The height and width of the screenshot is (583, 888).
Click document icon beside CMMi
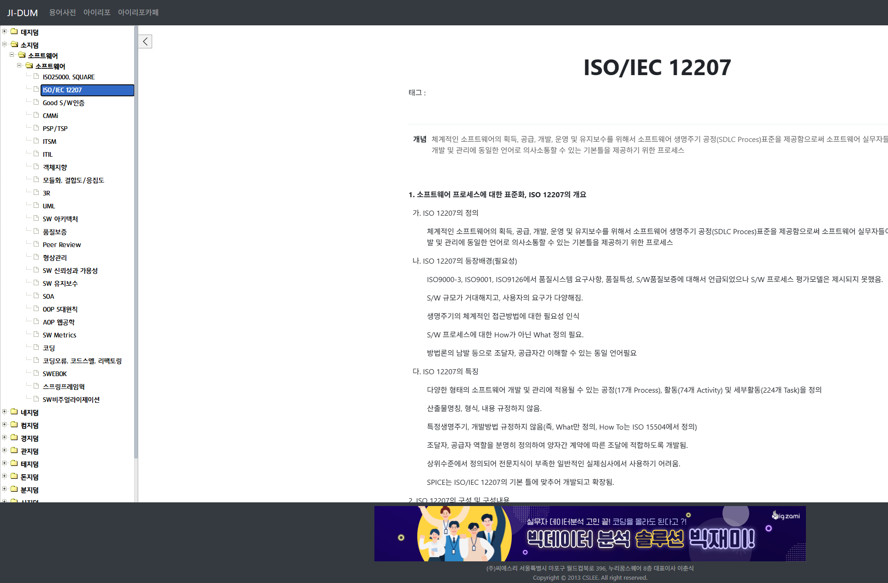tap(36, 115)
